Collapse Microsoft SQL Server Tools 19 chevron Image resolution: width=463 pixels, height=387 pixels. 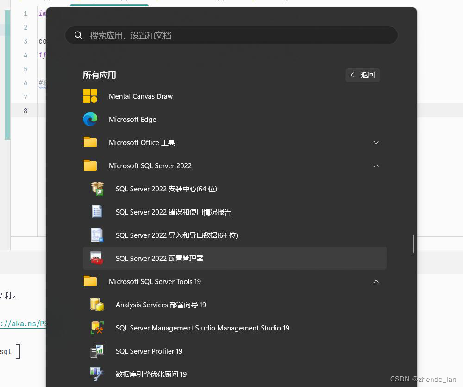pos(376,281)
